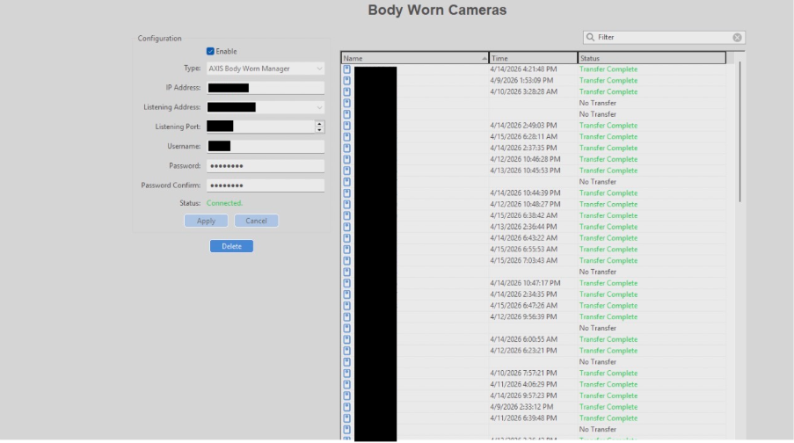Click camera icon for 4/15/2026 6:28:11 AM row
Viewport: 794px width, 443px height.
pyautogui.click(x=346, y=137)
